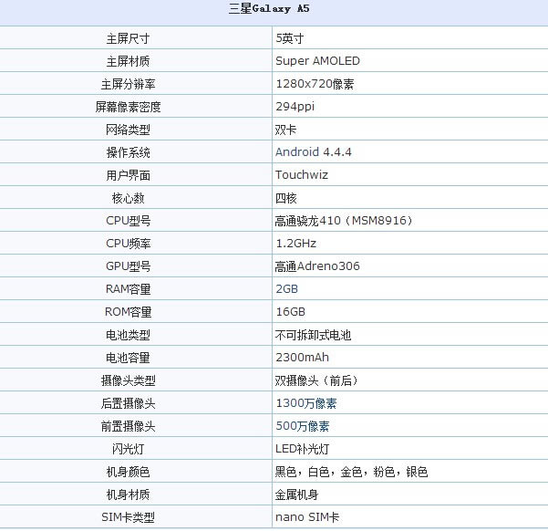
Task: Select the 前置摄像头 label
Action: point(129,426)
